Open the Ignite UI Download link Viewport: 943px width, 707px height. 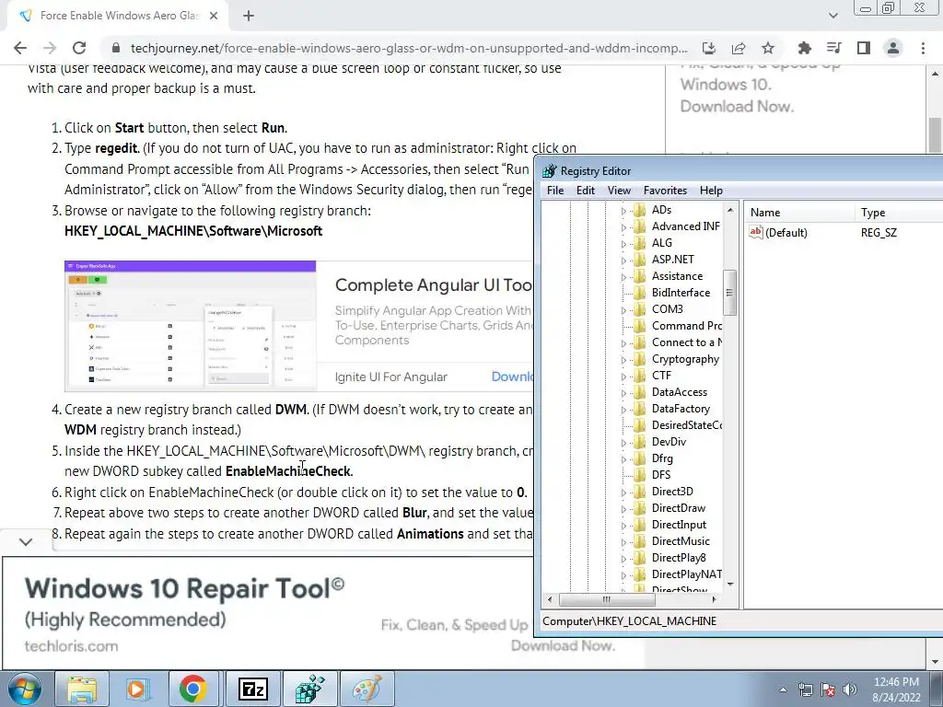tap(512, 377)
